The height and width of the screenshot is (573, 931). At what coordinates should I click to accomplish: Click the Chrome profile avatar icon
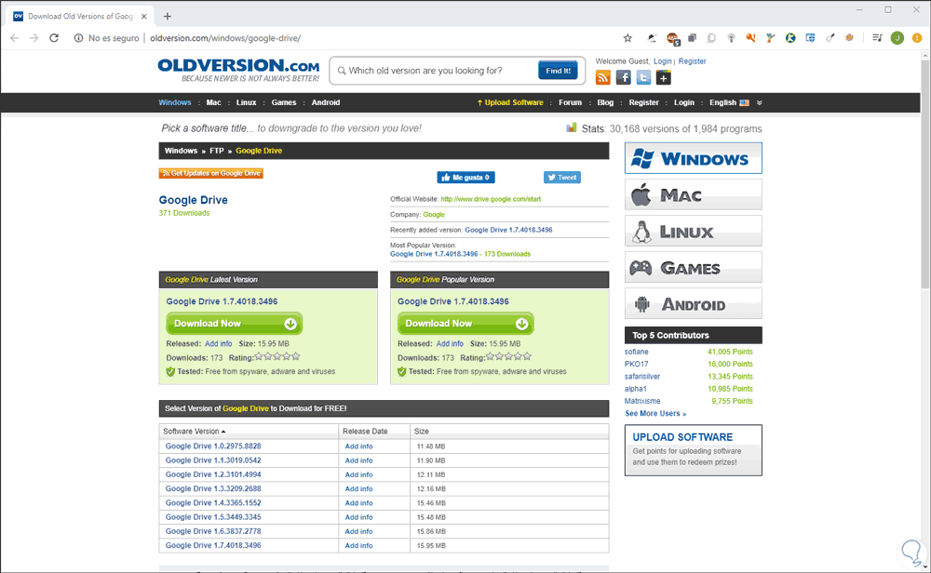click(897, 38)
